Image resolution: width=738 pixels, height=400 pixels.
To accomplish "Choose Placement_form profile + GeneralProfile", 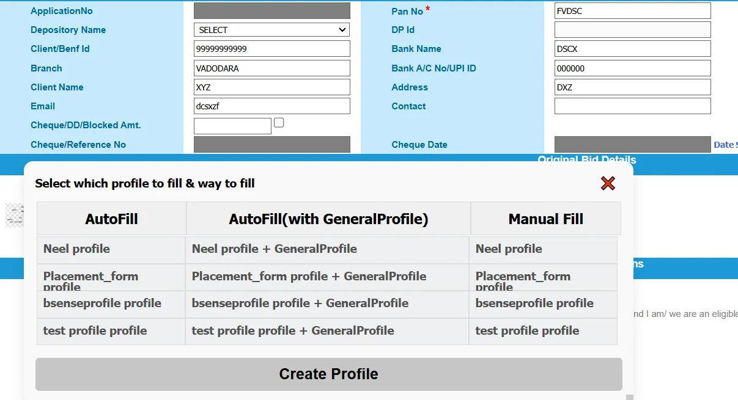I will [x=327, y=277].
